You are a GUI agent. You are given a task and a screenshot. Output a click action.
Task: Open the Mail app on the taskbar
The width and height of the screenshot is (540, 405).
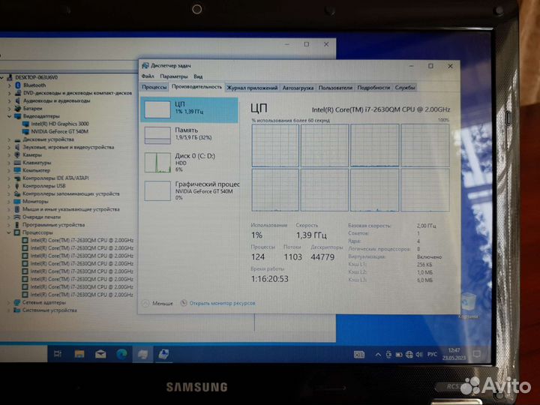[100, 354]
